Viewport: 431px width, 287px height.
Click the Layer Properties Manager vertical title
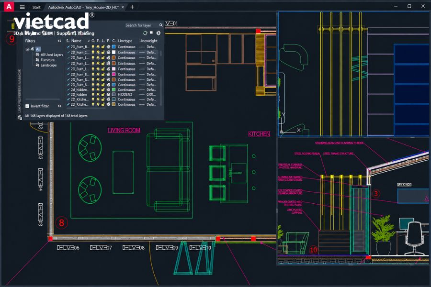point(20,90)
